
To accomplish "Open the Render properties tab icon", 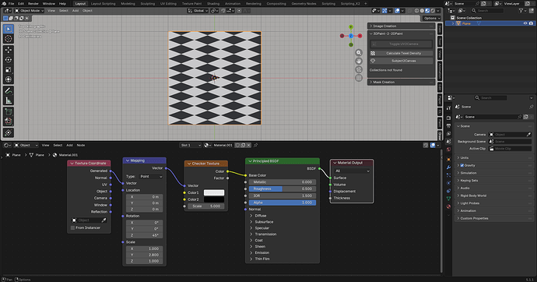I will pos(448,118).
